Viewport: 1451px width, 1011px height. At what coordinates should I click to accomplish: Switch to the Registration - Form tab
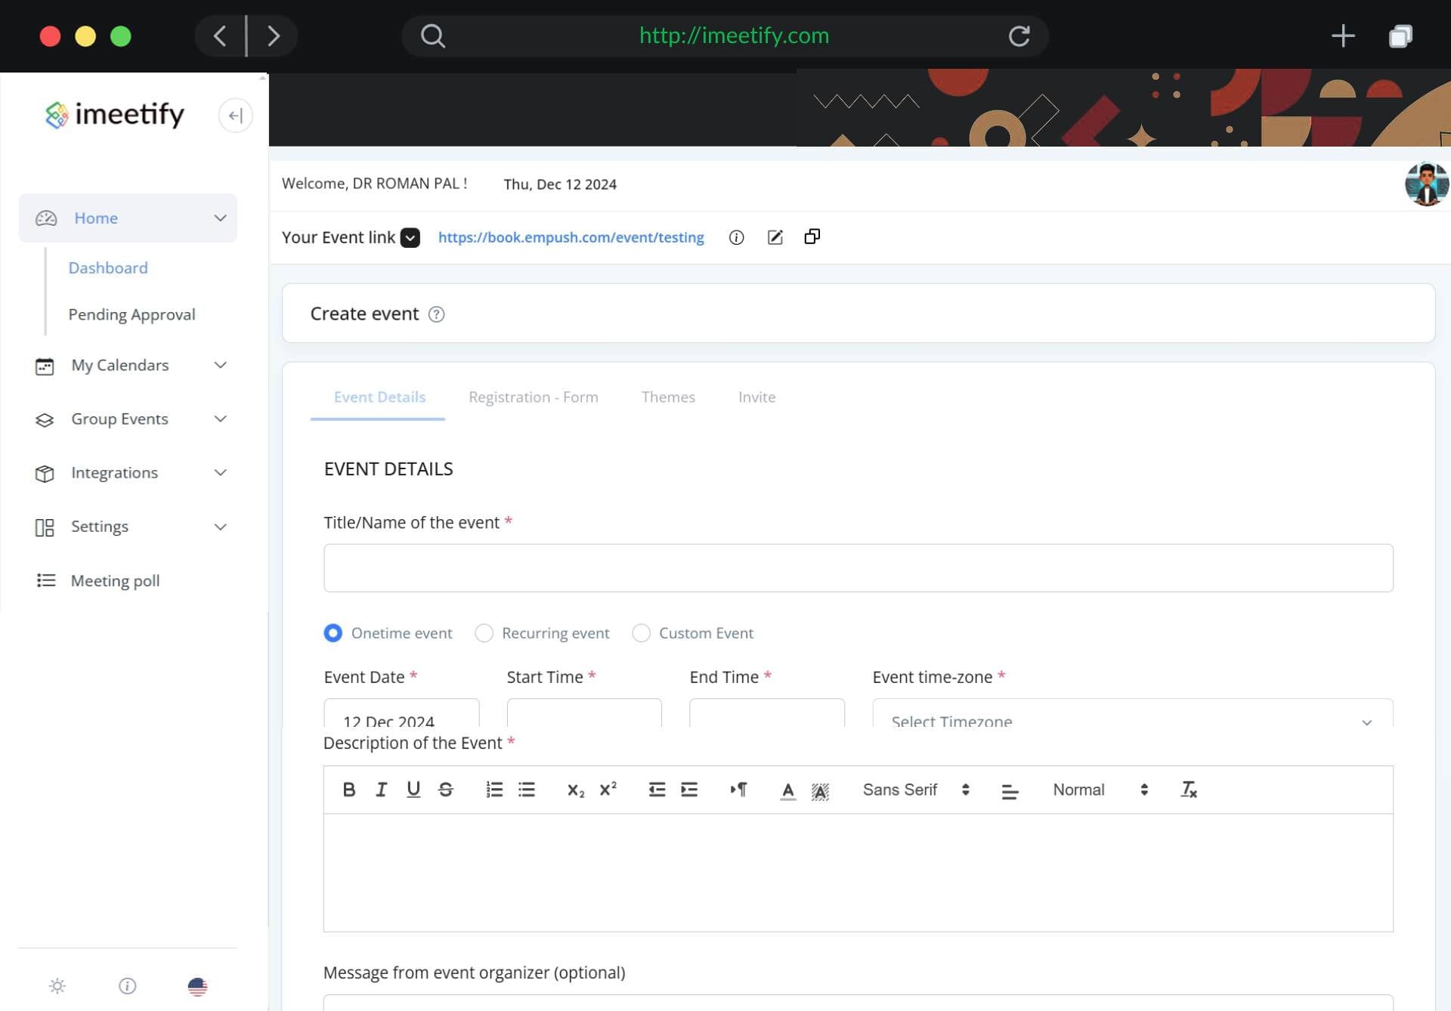point(533,397)
